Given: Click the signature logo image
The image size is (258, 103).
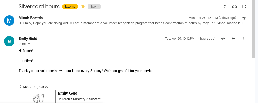Looking at the screenshot, I should click(38, 99).
